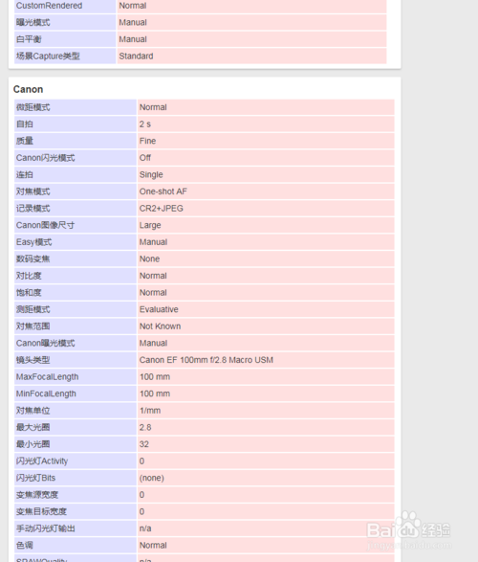The height and width of the screenshot is (562, 478).
Task: Click the 闪光灯Activity label cell
Action: [76, 461]
